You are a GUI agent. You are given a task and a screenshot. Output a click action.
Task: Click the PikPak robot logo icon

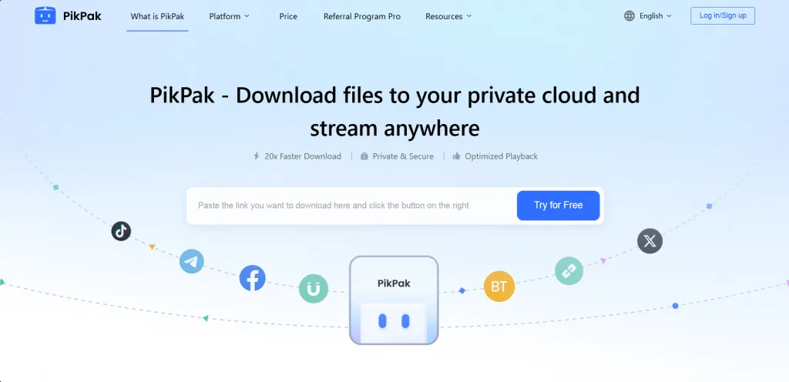45,15
